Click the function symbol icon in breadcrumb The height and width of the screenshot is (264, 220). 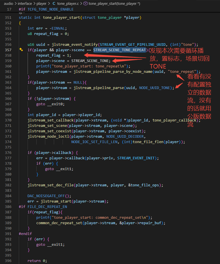[x=86, y=3]
